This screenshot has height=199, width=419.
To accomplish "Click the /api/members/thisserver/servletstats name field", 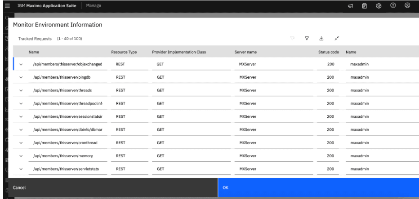I will [x=68, y=169].
